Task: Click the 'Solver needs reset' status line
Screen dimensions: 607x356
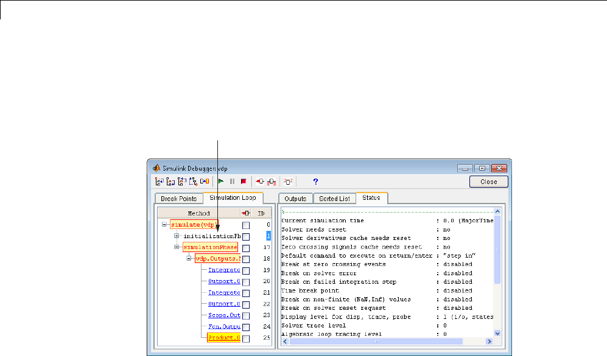Action: pos(366,230)
